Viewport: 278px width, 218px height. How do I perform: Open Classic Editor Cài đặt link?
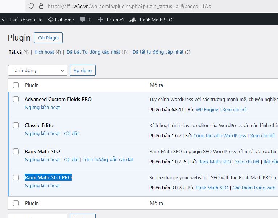point(71,134)
